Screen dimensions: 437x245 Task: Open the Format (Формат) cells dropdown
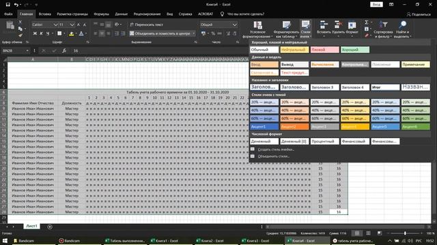pyautogui.click(x=352, y=28)
